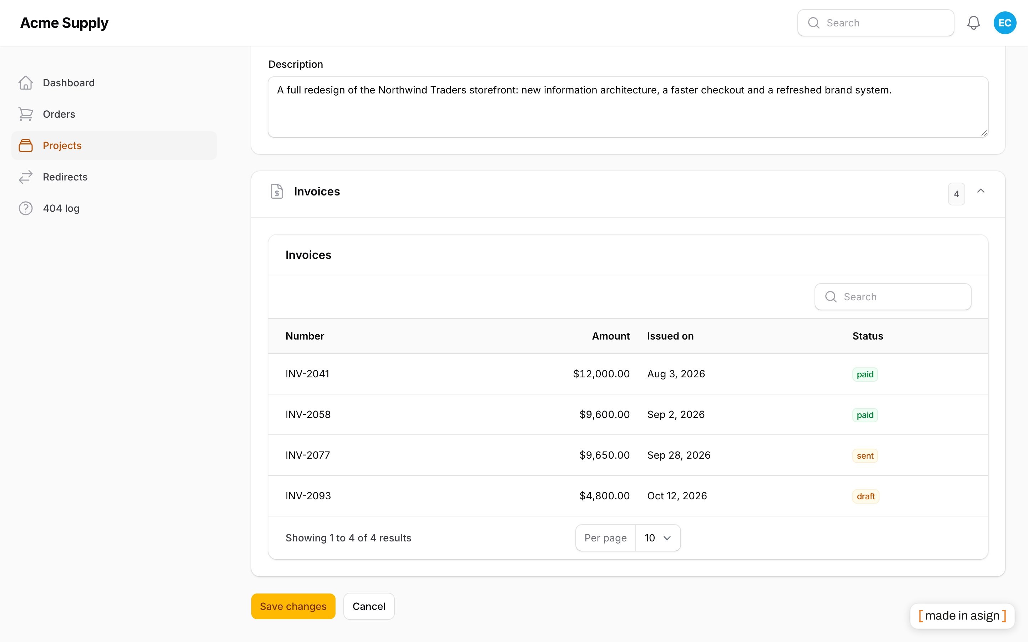Open invoice INV-2041 row
1028x642 pixels.
point(628,374)
